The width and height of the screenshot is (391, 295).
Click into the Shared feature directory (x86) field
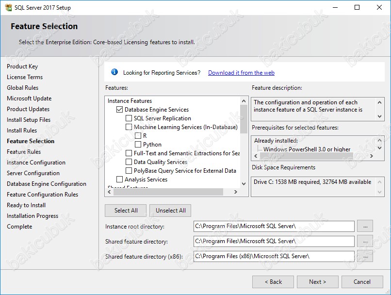tap(274, 256)
